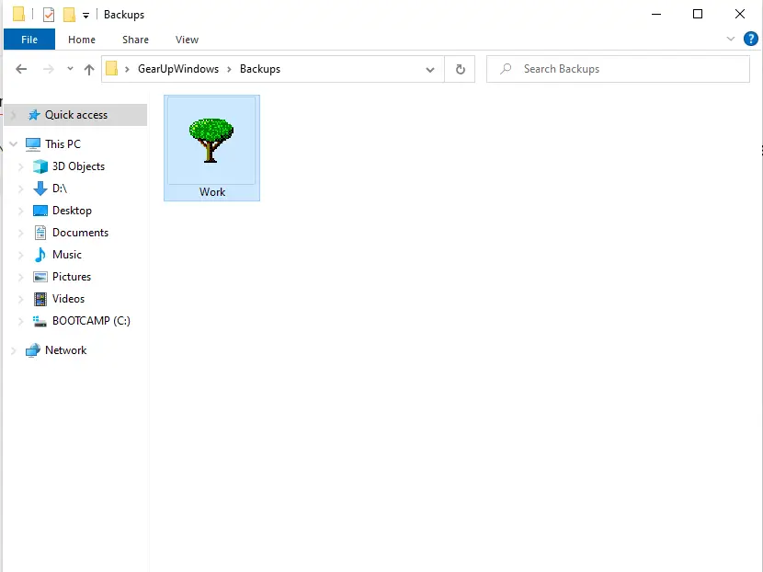This screenshot has width=763, height=572.
Task: Click the folder icon in the address bar
Action: [111, 69]
